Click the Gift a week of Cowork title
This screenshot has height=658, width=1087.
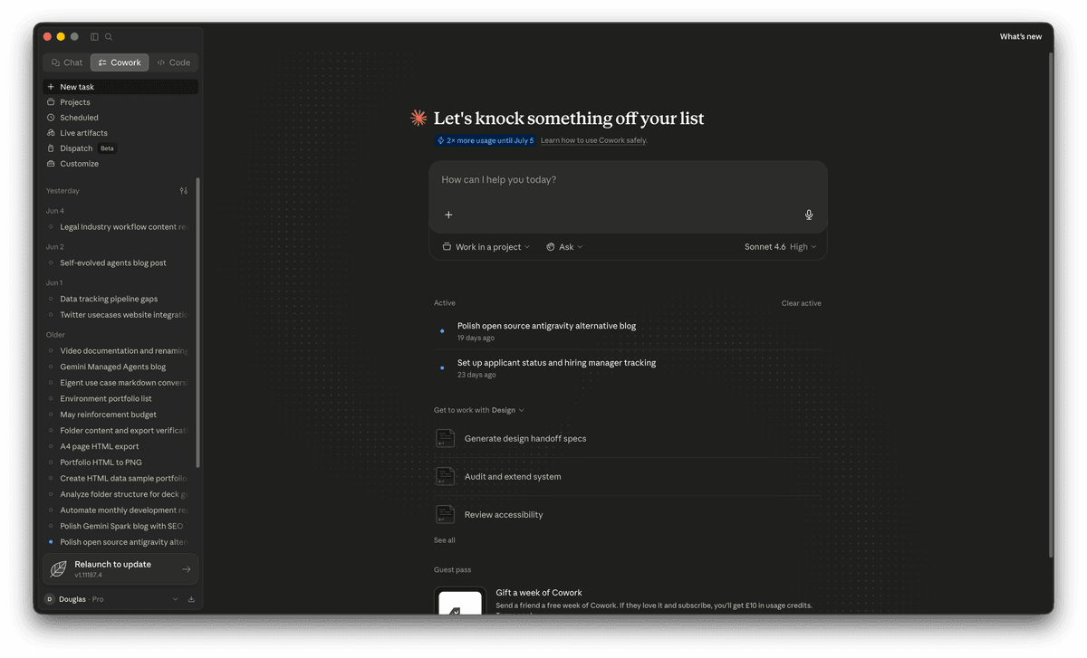pos(539,593)
